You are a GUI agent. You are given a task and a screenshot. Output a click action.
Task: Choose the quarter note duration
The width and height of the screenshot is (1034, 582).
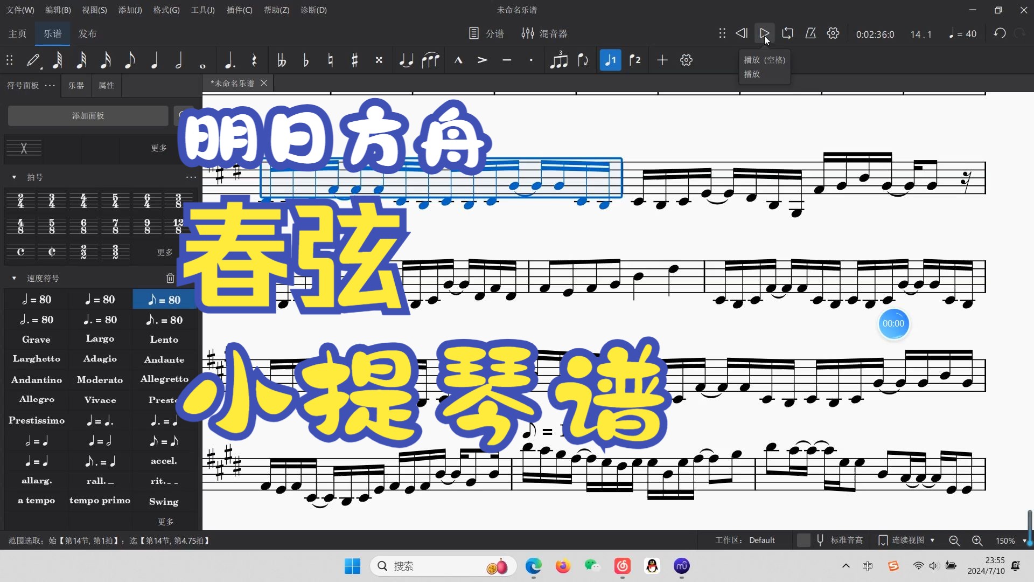155,60
